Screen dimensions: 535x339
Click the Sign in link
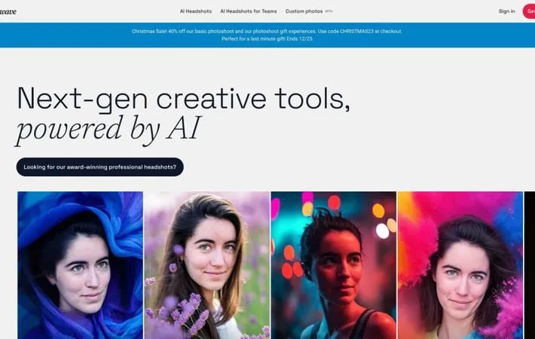click(506, 11)
